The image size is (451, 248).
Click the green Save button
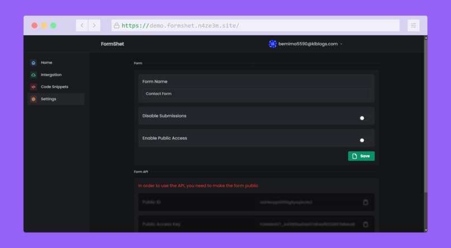point(361,156)
